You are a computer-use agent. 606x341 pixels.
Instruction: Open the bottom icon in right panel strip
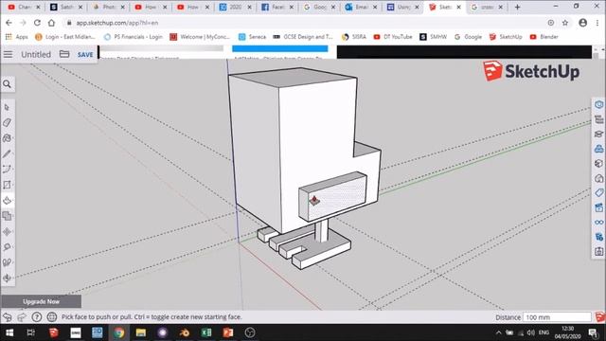coord(598,252)
